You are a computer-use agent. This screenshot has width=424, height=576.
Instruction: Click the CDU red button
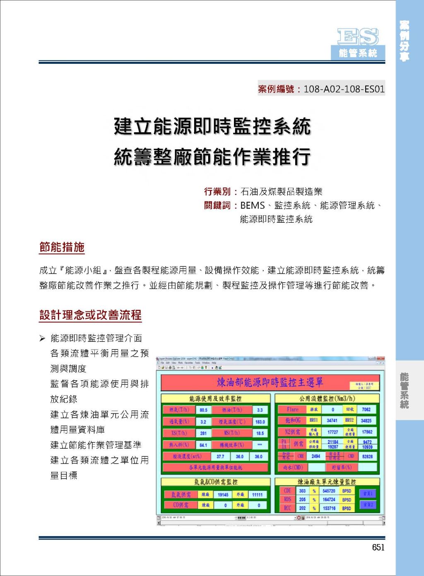(287, 491)
